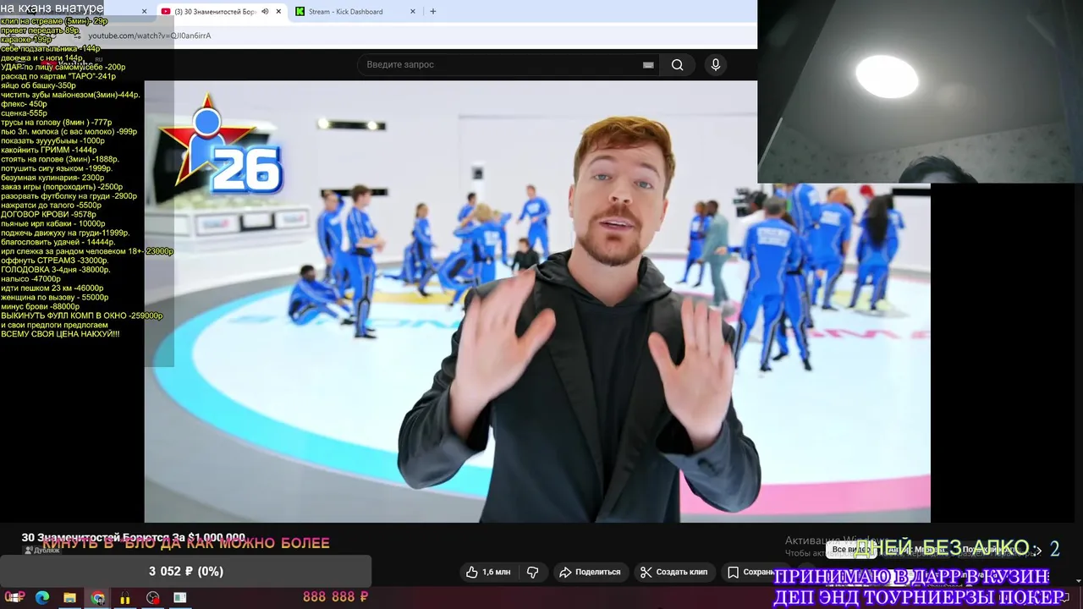Click the Kick icon on the Dashboard tab

tap(300, 12)
